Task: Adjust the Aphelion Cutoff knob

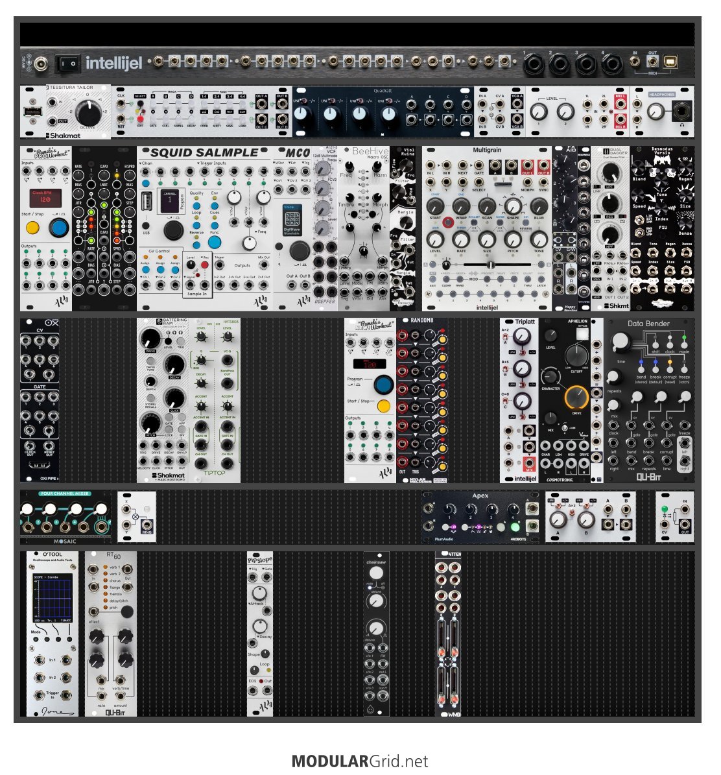Action: point(575,355)
